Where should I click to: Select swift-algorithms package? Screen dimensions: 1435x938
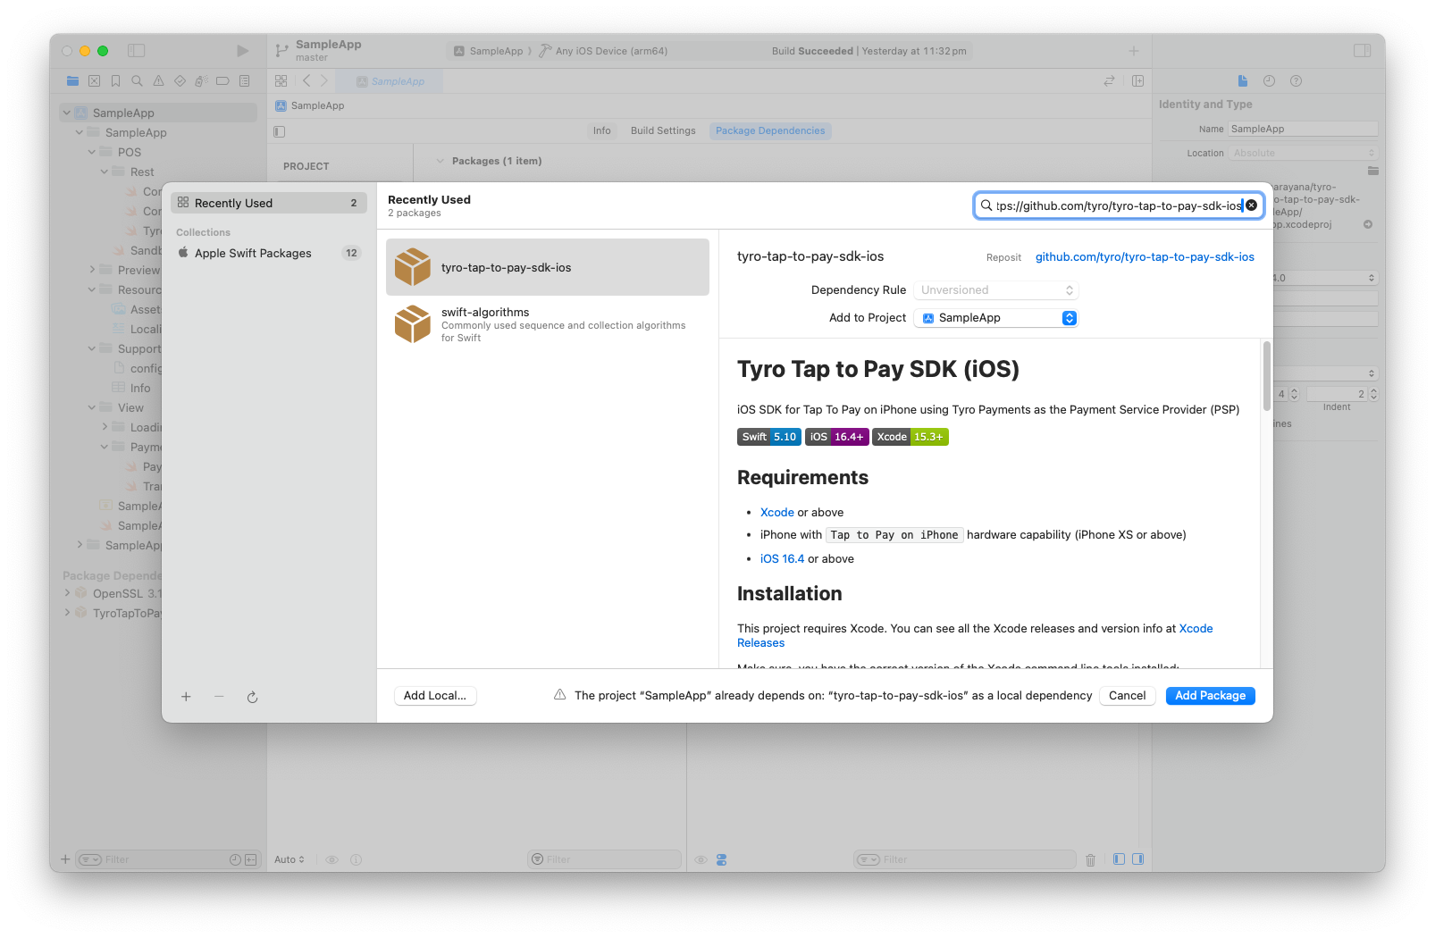(x=547, y=324)
